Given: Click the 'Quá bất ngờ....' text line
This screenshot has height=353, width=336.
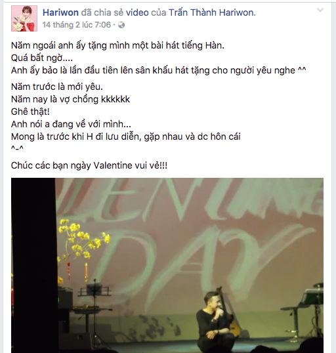Looking at the screenshot, I should [42, 58].
